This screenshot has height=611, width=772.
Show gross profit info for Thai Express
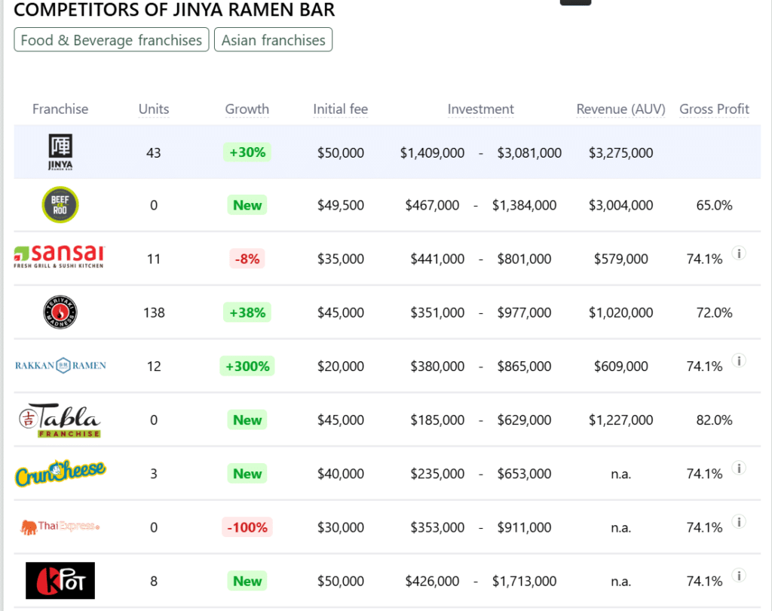[x=739, y=522]
